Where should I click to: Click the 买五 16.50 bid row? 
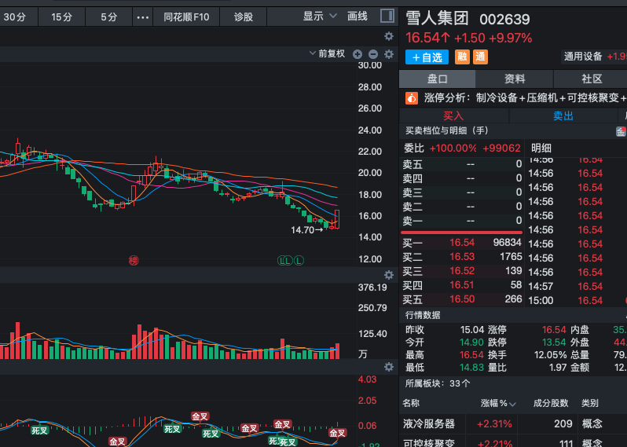pyautogui.click(x=462, y=299)
